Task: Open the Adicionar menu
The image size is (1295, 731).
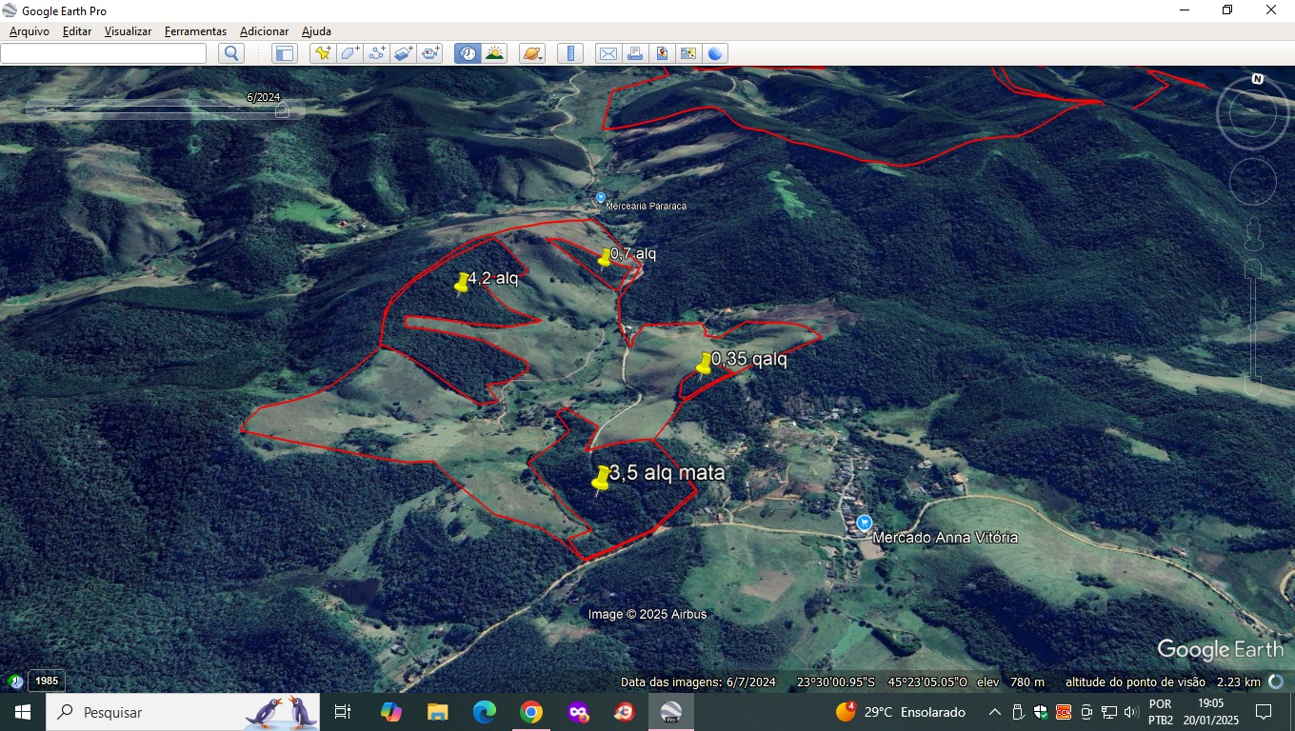Action: click(x=264, y=31)
